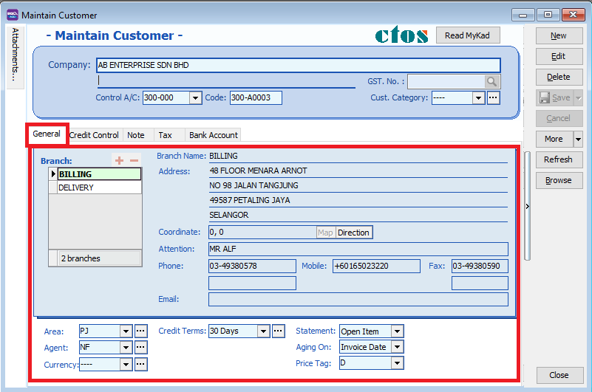
Task: Click the New button
Action: [558, 35]
